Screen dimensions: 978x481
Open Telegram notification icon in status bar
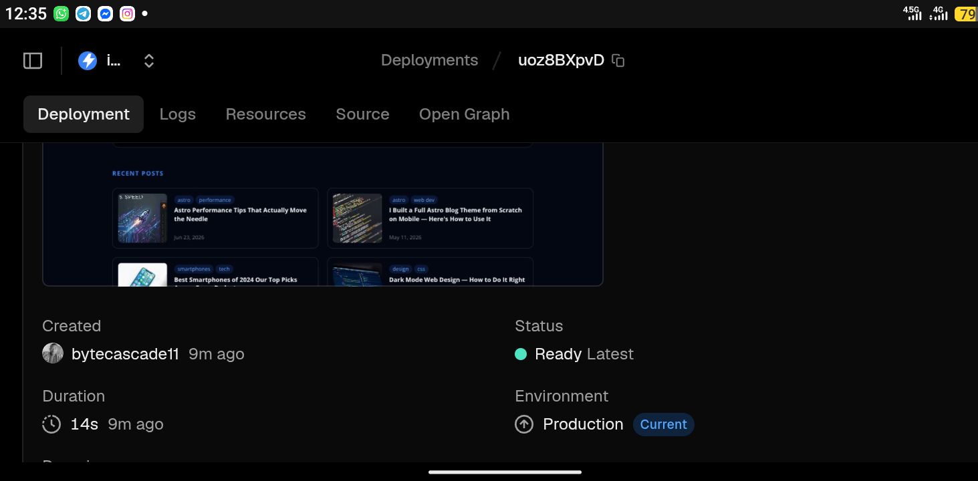pos(84,13)
